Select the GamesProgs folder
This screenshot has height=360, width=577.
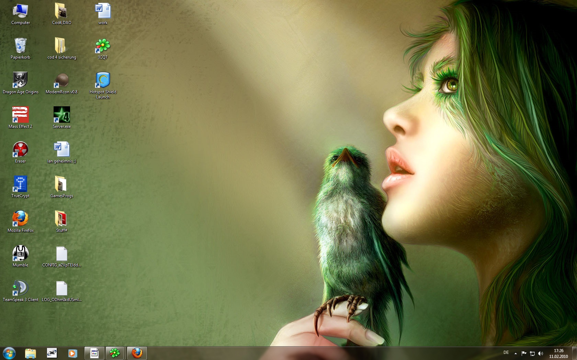62,187
